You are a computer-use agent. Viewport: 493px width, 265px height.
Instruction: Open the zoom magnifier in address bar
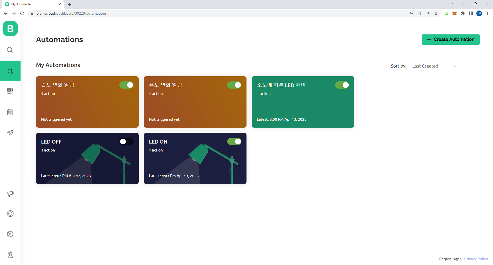(x=420, y=13)
